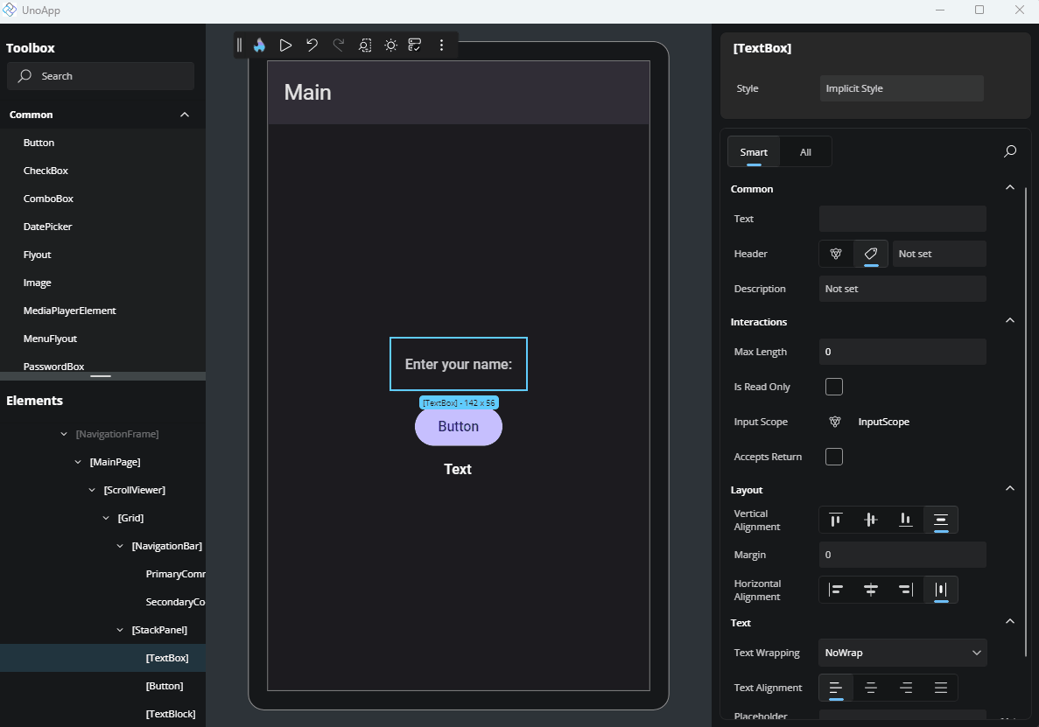Click the Max Length input field

pos(902,352)
